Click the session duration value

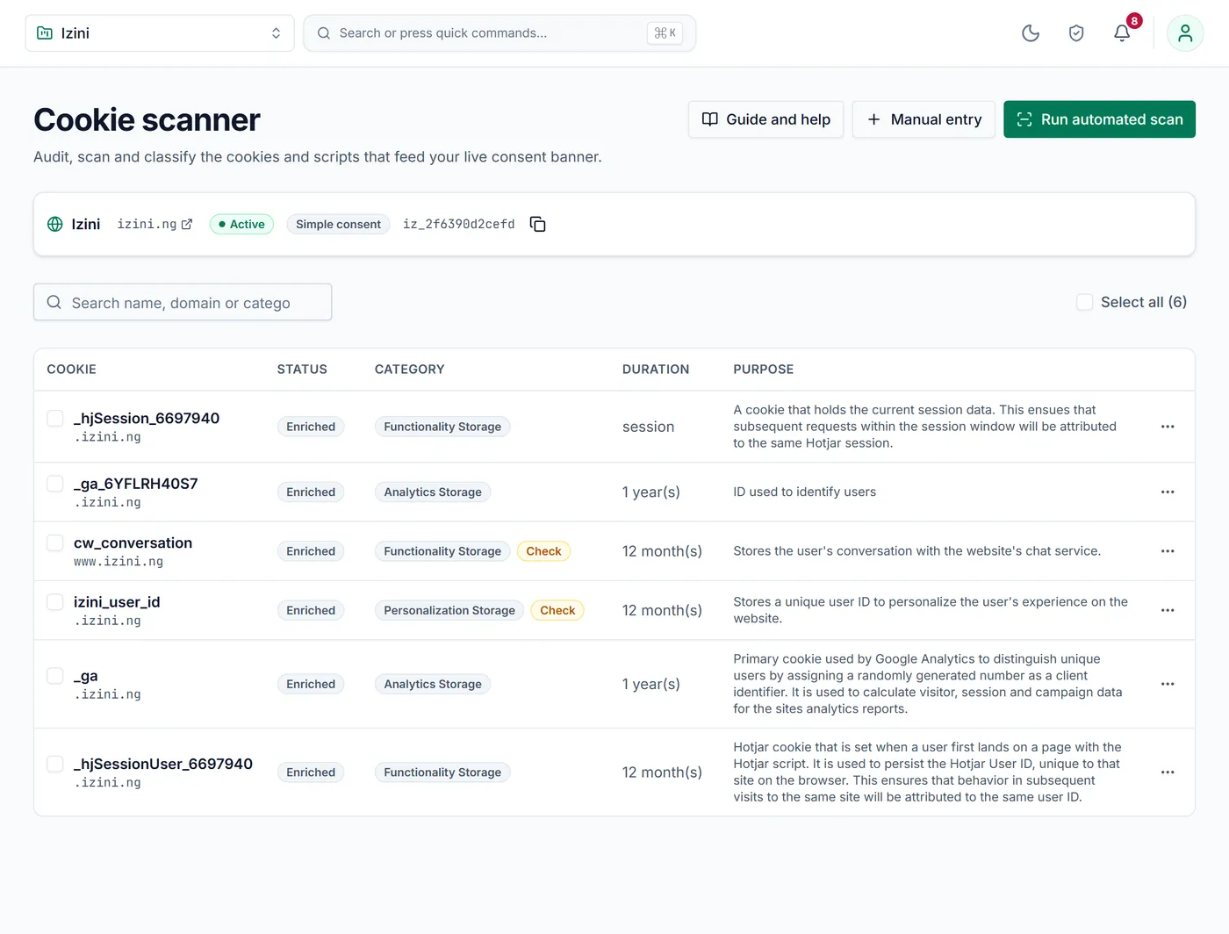[649, 427]
